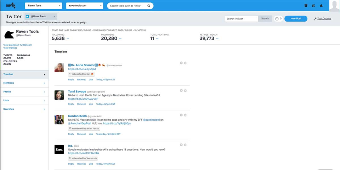Open the tasks checkmark icon

point(313,6)
